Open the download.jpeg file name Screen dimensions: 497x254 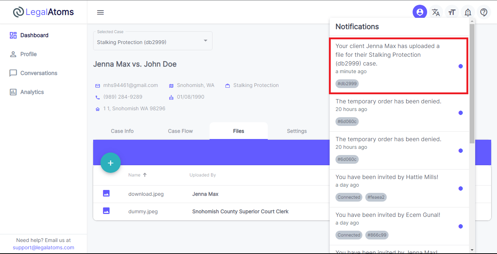(146, 194)
